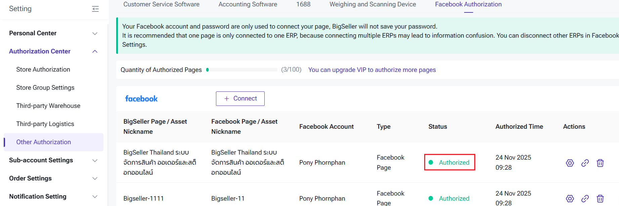Click upgrade VIP to authorize more pages
619x206 pixels.
[x=372, y=70]
